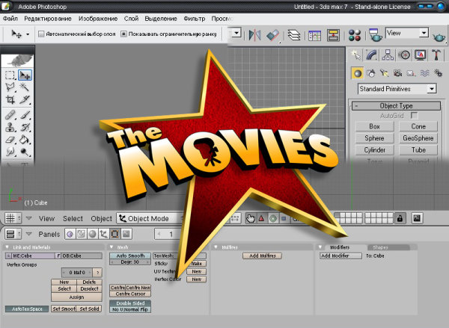Click the '0 Mat 0' number slider

pos(77,273)
